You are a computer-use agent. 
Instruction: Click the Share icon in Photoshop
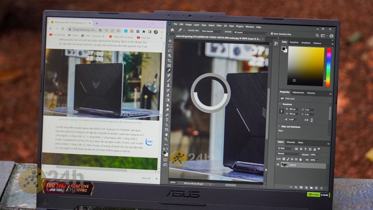332,36
